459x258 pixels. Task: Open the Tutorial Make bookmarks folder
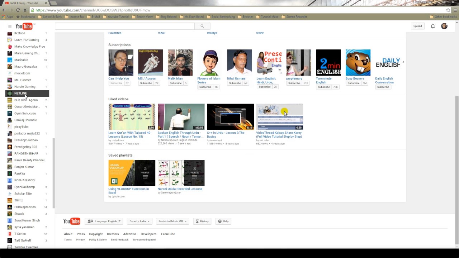(268, 17)
